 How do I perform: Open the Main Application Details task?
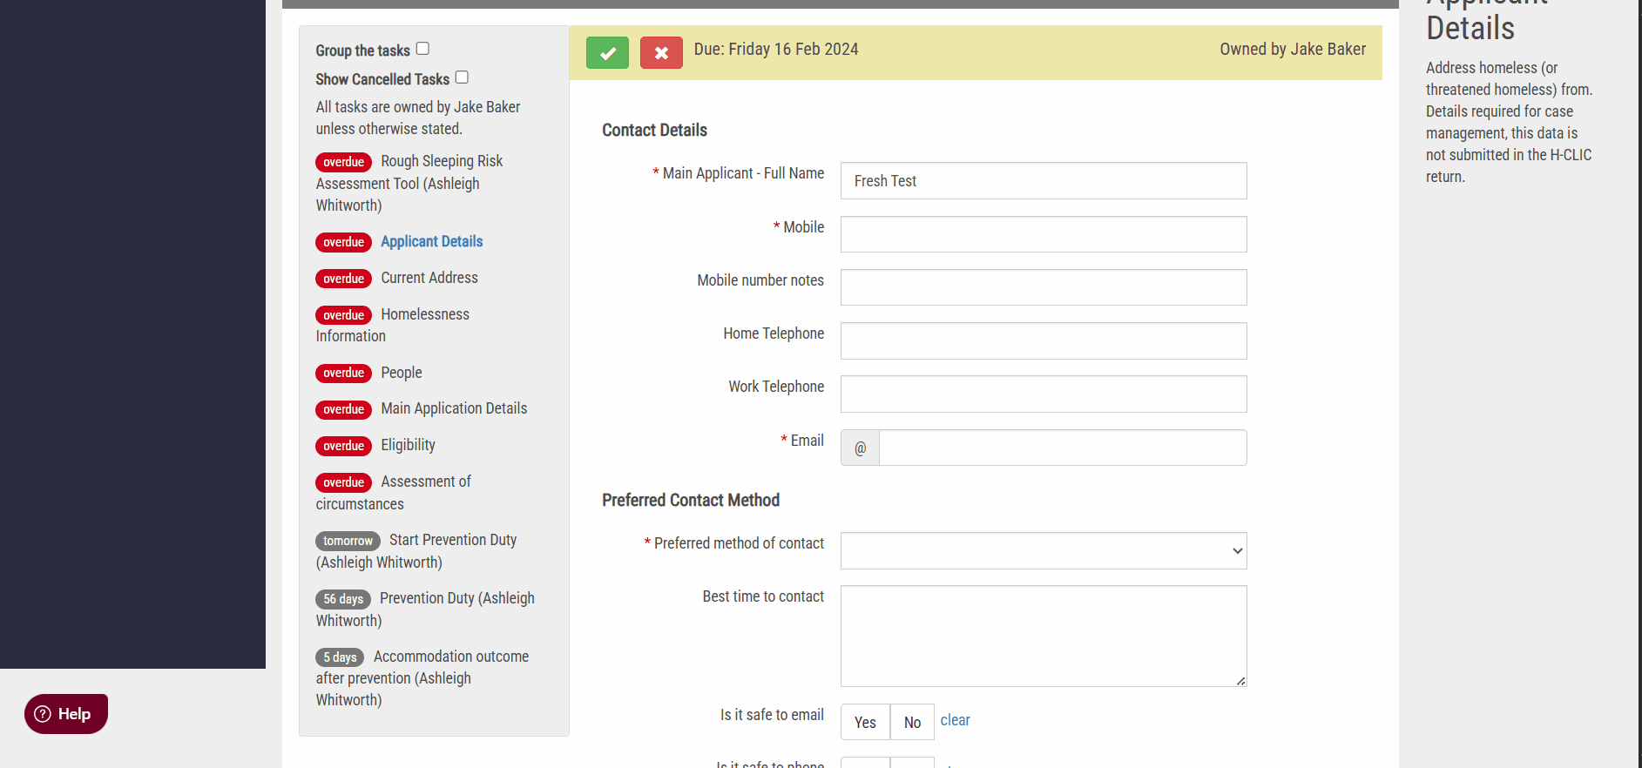(454, 408)
